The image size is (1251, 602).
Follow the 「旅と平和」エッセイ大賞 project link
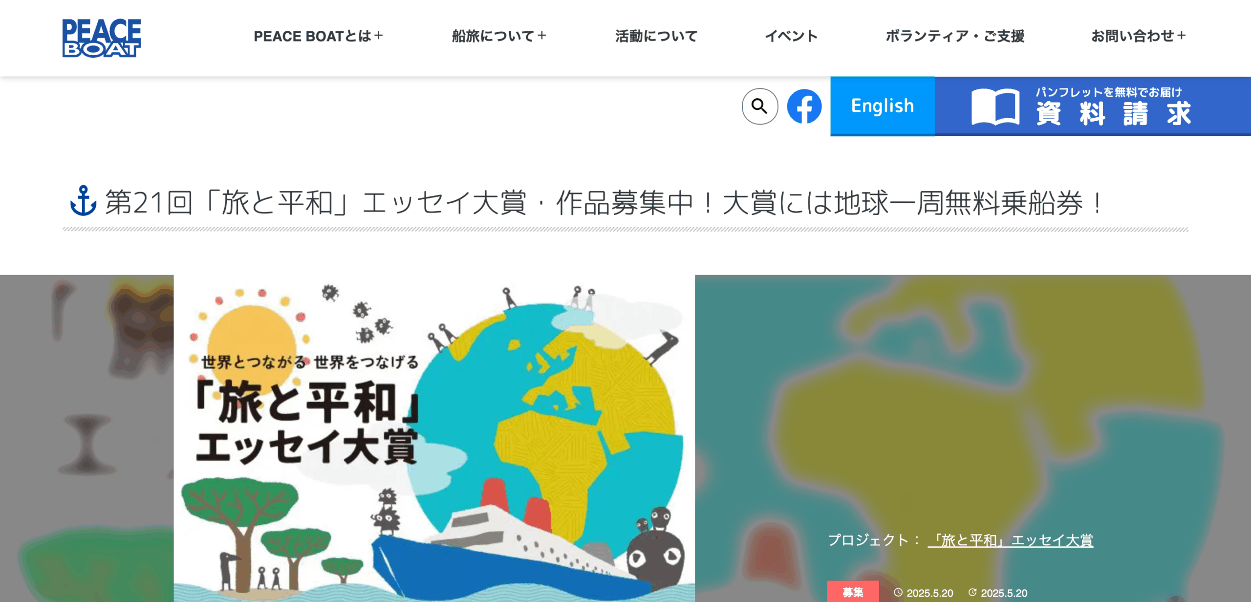[1011, 540]
